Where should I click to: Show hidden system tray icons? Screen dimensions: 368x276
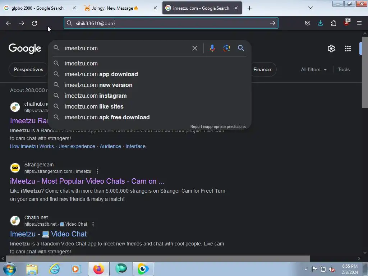coord(305,270)
